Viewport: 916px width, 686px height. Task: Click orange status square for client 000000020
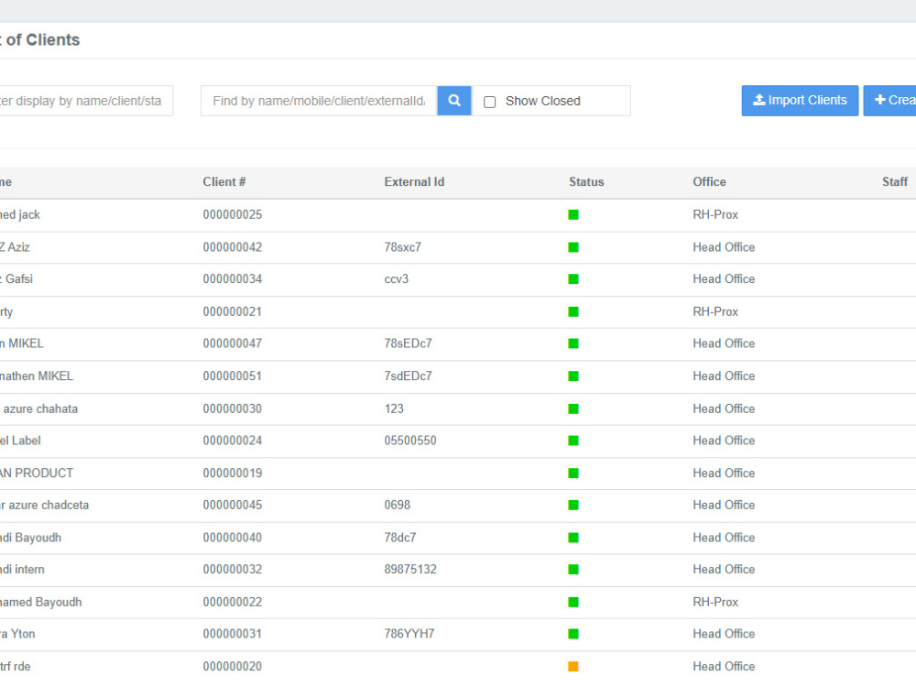click(x=573, y=666)
